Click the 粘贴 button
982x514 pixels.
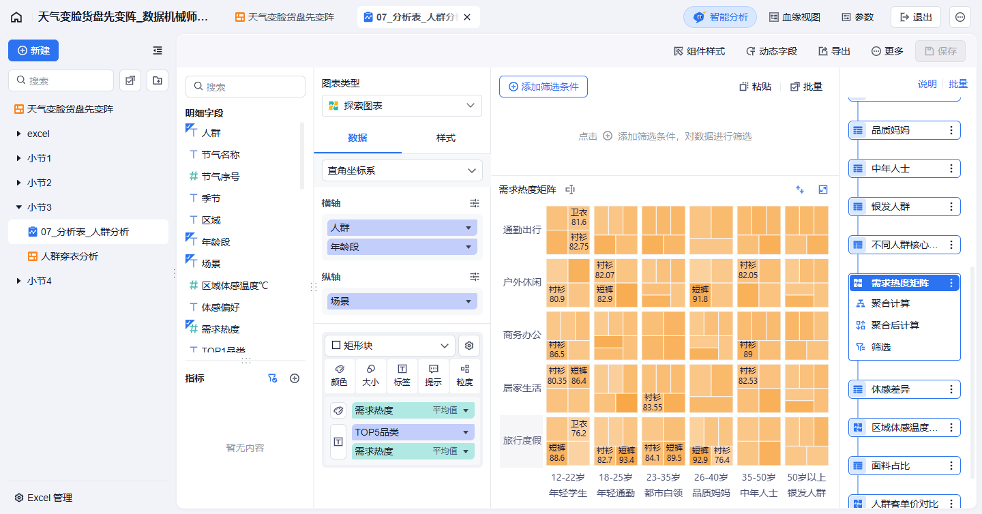coord(756,87)
